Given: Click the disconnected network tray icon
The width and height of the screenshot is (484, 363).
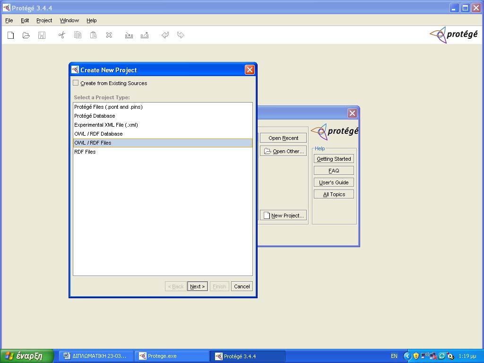Looking at the screenshot, I should (433, 356).
